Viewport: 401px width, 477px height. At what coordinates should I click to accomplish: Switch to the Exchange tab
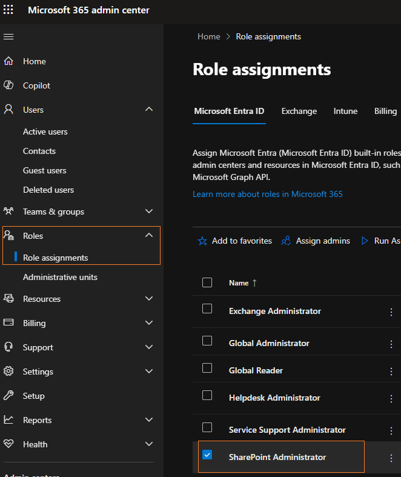299,111
